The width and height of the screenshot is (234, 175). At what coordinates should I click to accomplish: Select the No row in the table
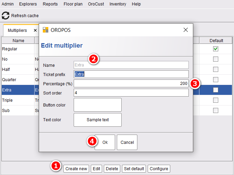click(x=18, y=59)
